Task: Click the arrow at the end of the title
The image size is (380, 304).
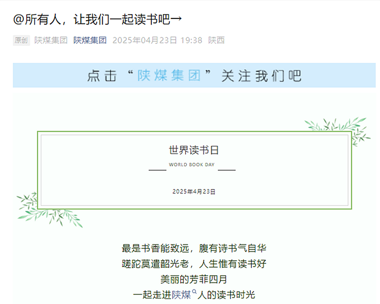Action: coord(176,20)
